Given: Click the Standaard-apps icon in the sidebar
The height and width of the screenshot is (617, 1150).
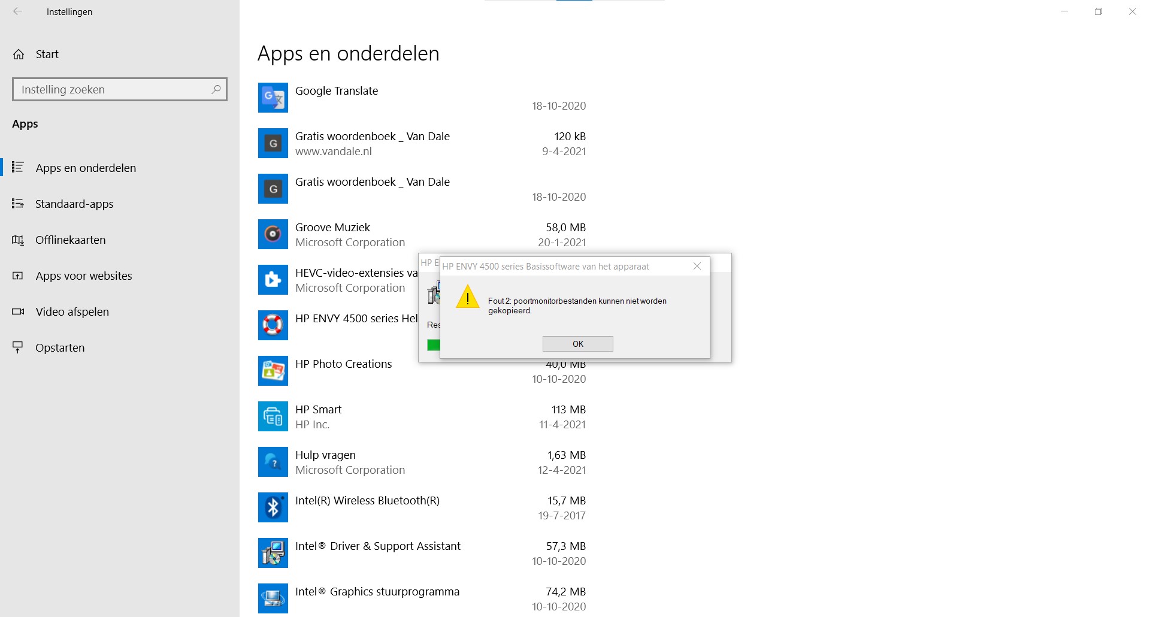Looking at the screenshot, I should (18, 204).
